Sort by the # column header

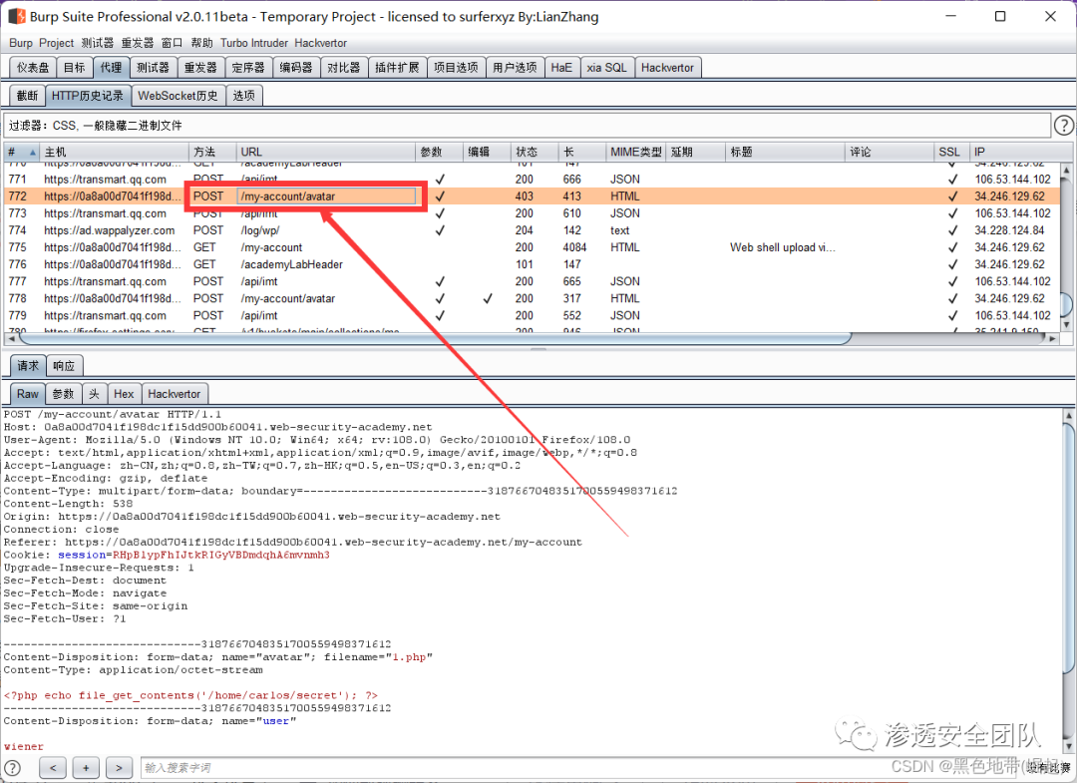(21, 152)
